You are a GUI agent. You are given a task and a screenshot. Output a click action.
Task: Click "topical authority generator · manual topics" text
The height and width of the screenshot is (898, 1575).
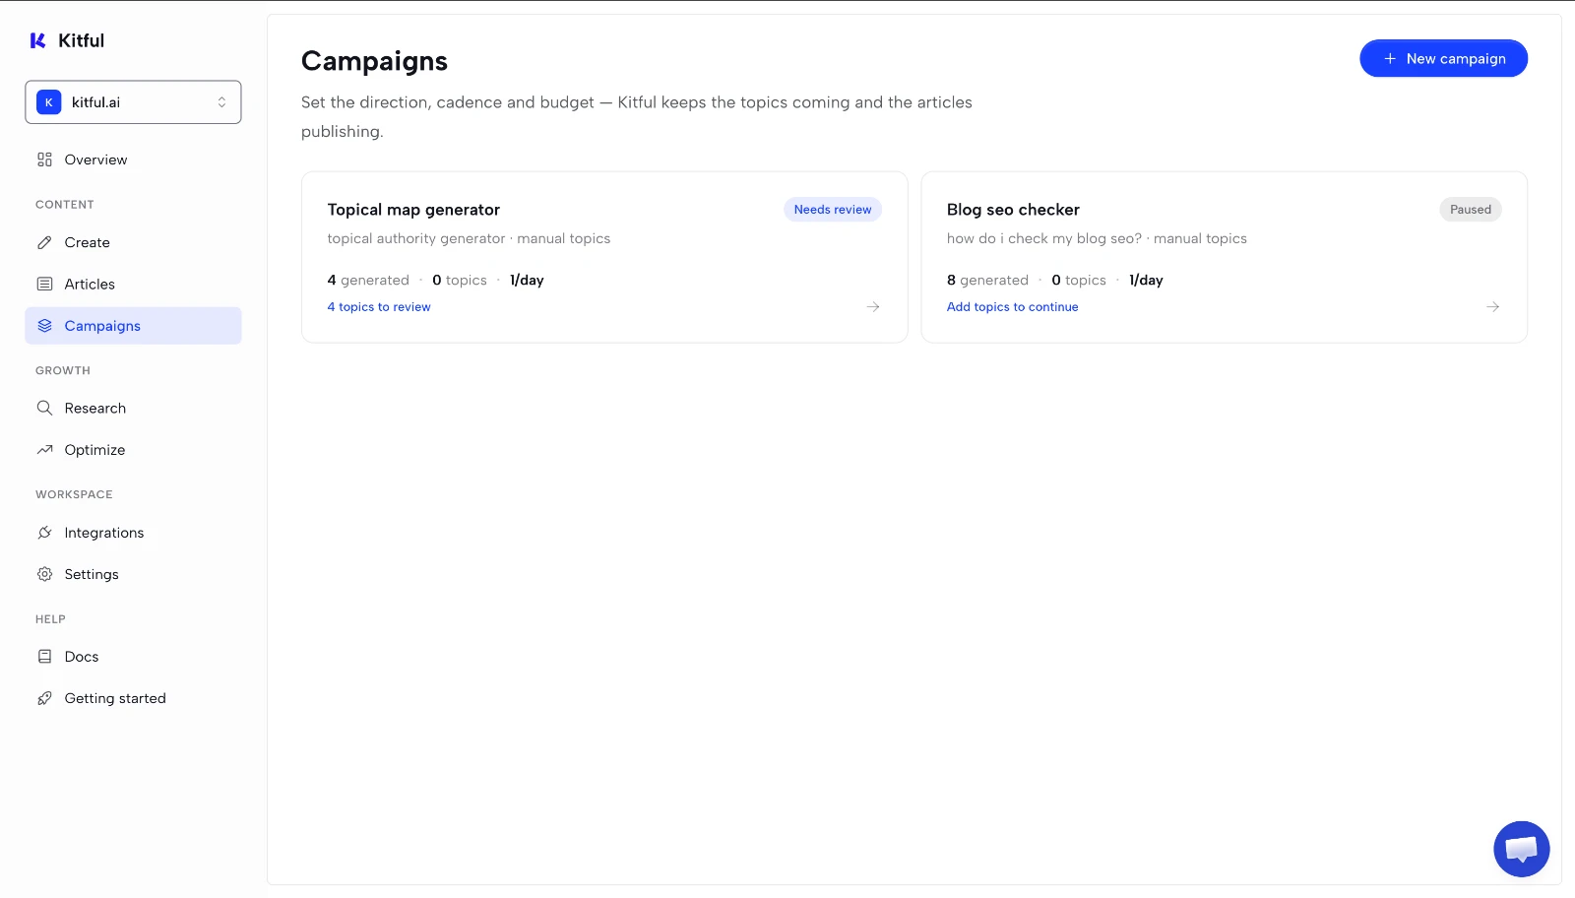coord(469,239)
